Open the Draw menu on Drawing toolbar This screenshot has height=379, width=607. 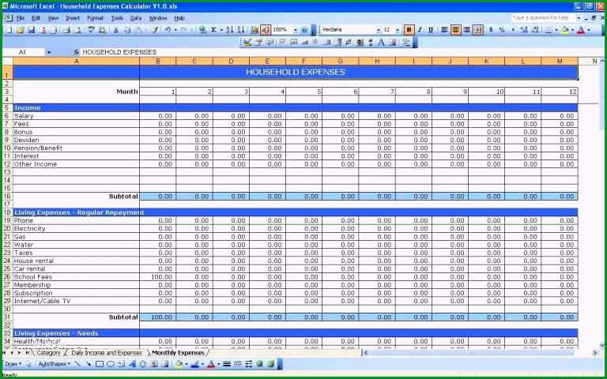(13, 364)
